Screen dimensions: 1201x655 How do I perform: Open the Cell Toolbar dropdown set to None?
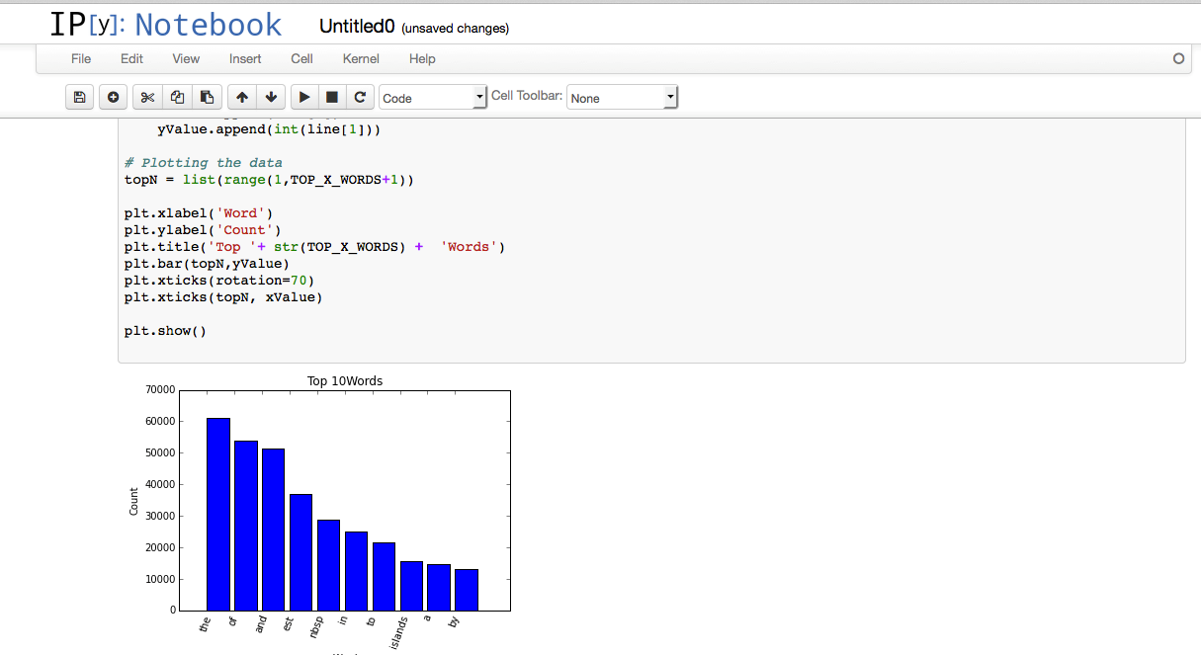622,97
